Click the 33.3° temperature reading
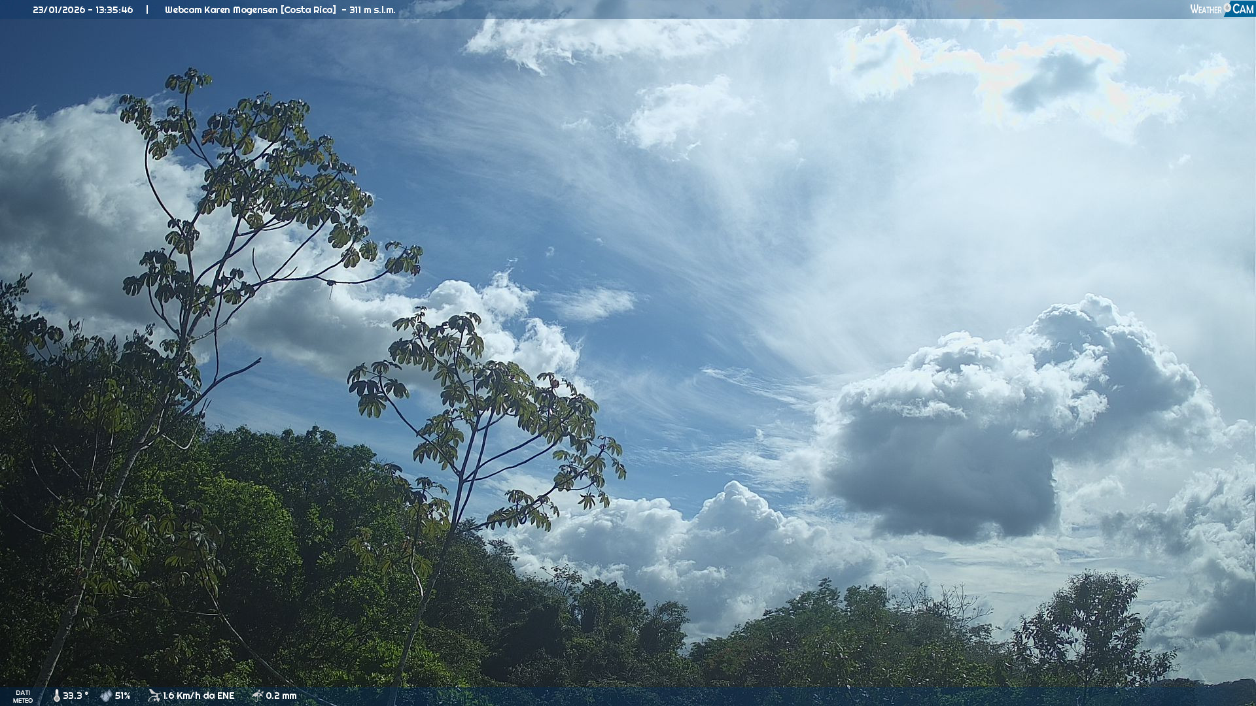 click(75, 696)
